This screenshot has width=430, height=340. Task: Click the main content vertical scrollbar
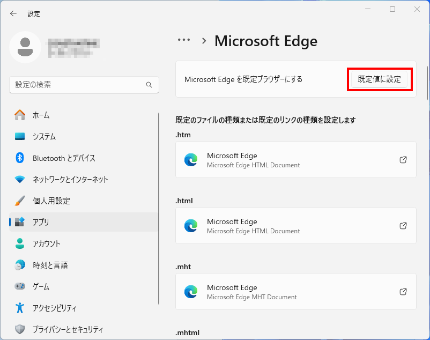(x=427, y=83)
